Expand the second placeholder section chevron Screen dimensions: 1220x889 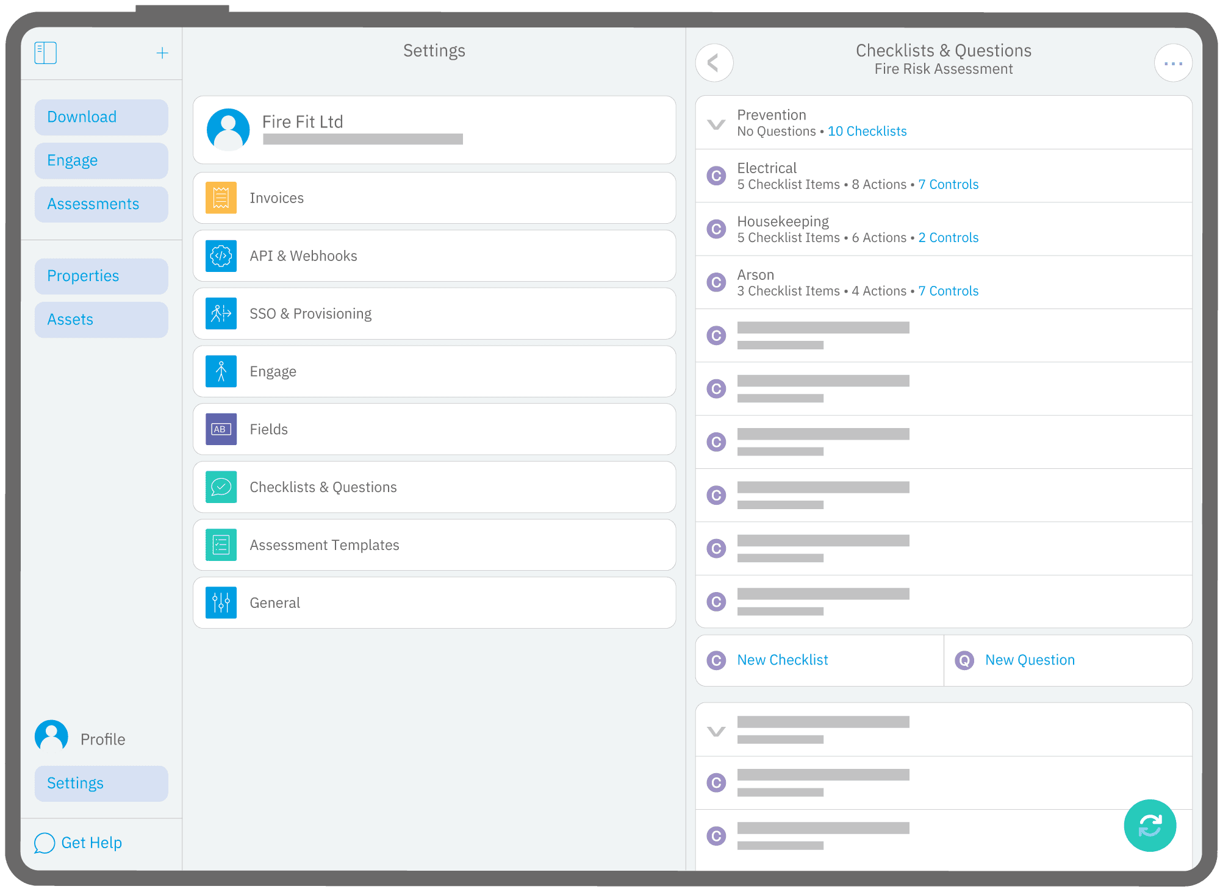716,730
